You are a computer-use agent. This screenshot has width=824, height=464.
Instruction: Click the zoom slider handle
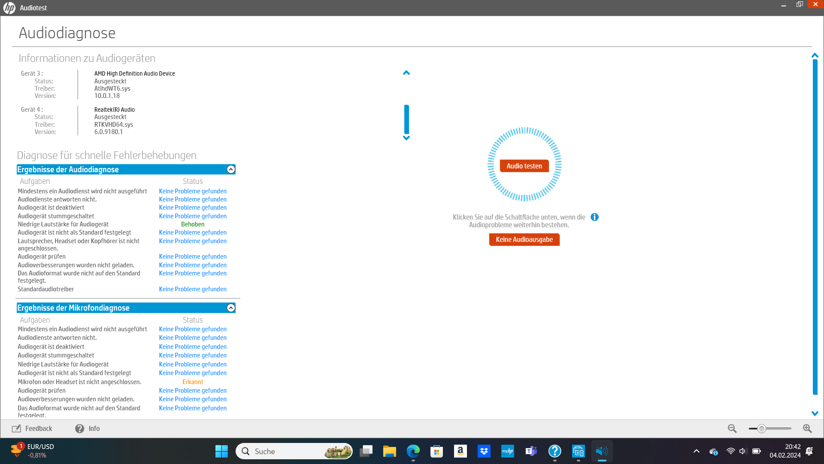(761, 428)
